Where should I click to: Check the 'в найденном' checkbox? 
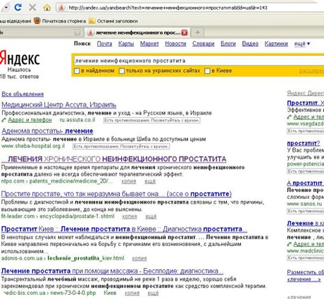[x=77, y=71]
